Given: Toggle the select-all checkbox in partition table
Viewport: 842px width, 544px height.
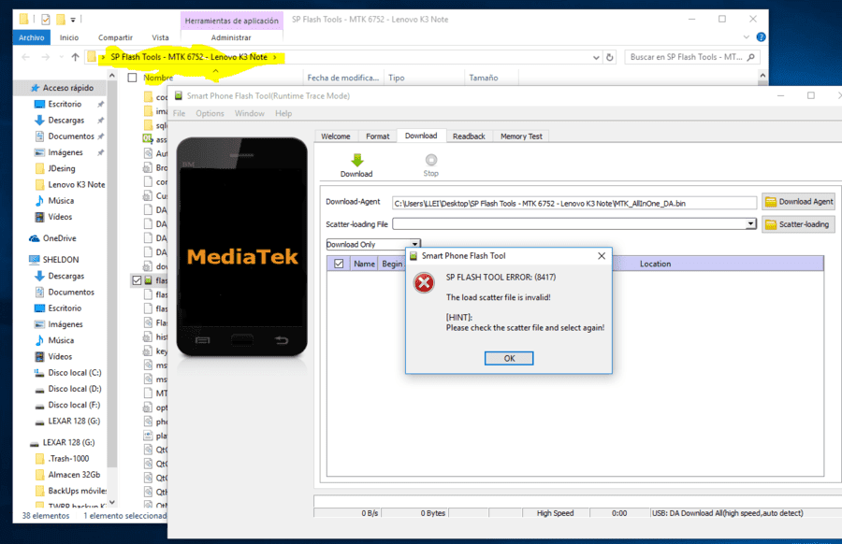Looking at the screenshot, I should click(x=339, y=264).
